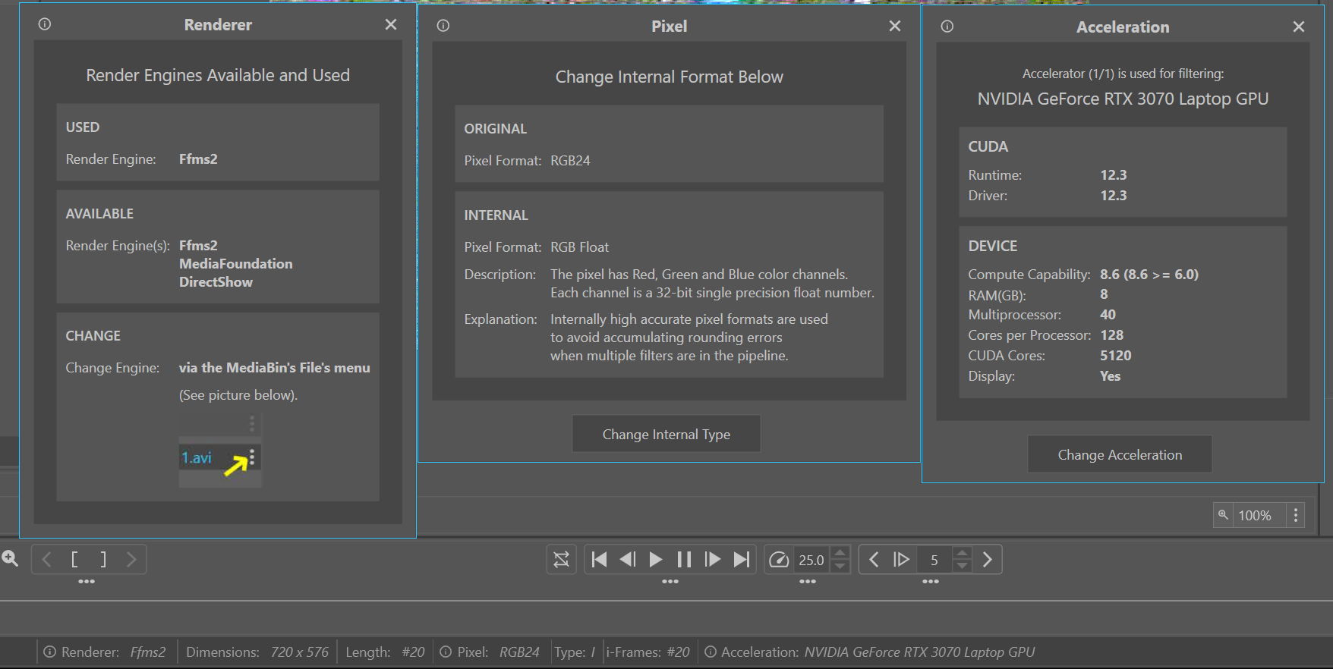The height and width of the screenshot is (669, 1333).
Task: Click the Change Acceleration button
Action: [x=1120, y=454]
